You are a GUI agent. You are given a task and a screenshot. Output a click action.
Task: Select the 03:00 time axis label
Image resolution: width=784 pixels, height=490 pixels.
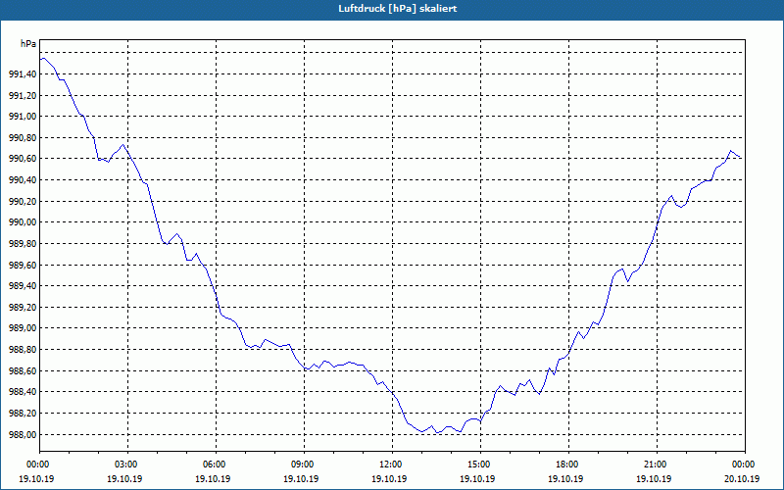[128, 465]
